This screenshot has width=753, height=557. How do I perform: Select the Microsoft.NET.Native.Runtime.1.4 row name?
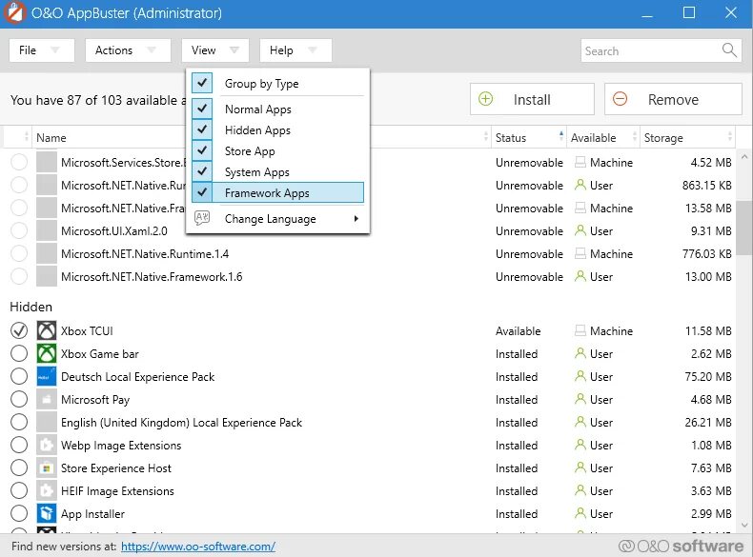tap(145, 254)
